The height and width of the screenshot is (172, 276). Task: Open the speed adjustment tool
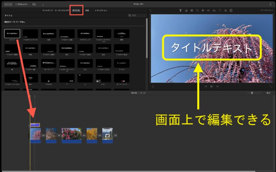point(219,10)
